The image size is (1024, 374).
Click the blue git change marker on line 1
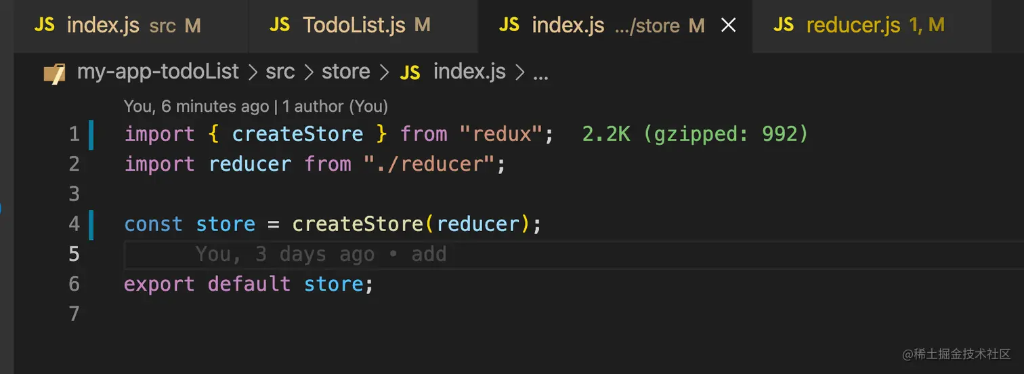(x=91, y=134)
